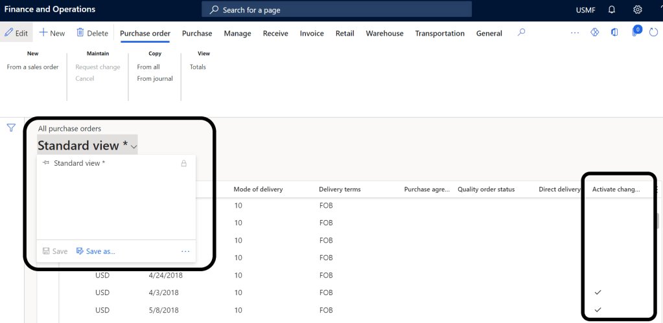Click the Delete button in toolbar
The image size is (663, 323).
point(92,33)
